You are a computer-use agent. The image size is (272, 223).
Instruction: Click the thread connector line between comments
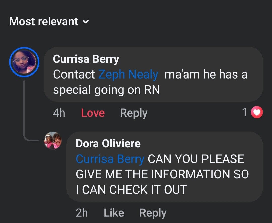coord(24,111)
